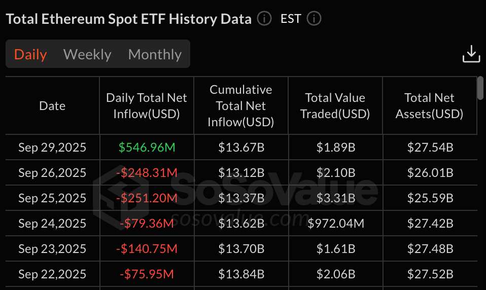Click info icon beside the table title
This screenshot has height=290, width=486.
tap(264, 19)
